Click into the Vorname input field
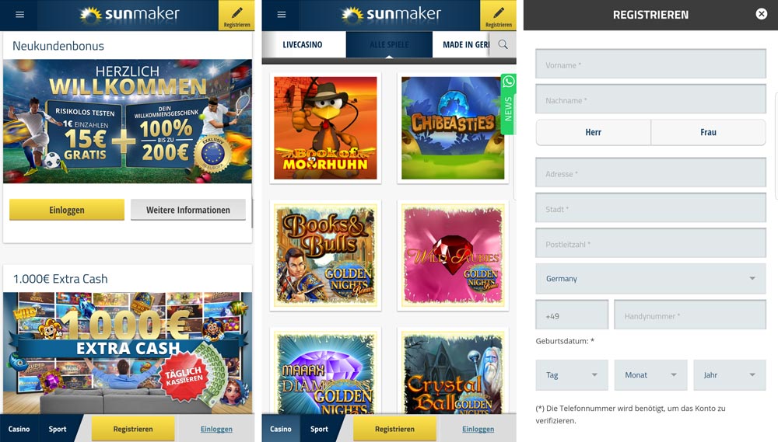The image size is (778, 442). coord(650,64)
